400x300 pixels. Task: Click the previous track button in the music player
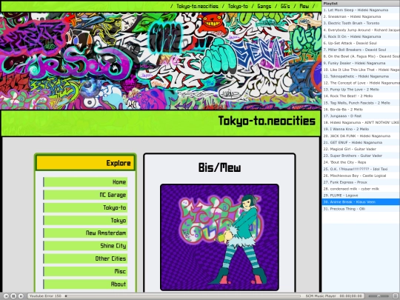pyautogui.click(x=7, y=296)
